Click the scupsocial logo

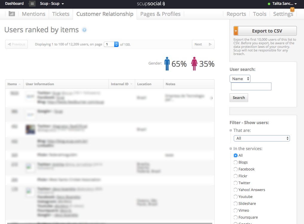click(151, 4)
